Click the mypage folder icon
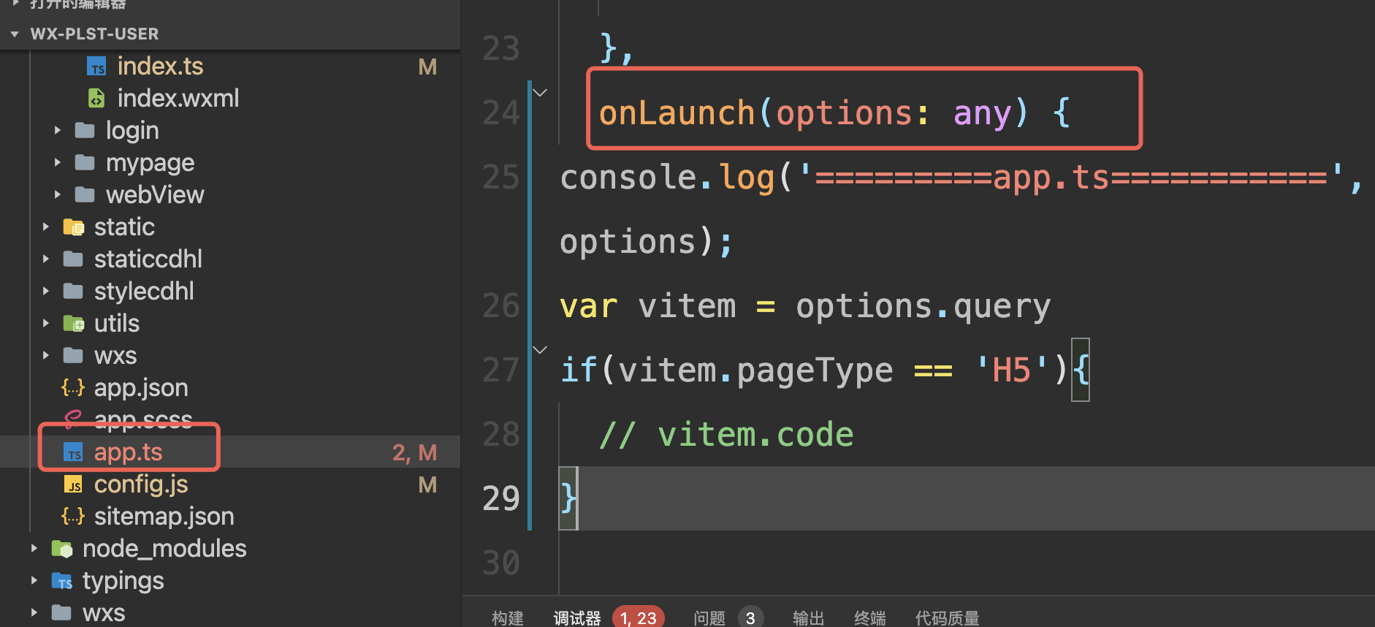Screen dimensions: 1375x627 click(85, 162)
